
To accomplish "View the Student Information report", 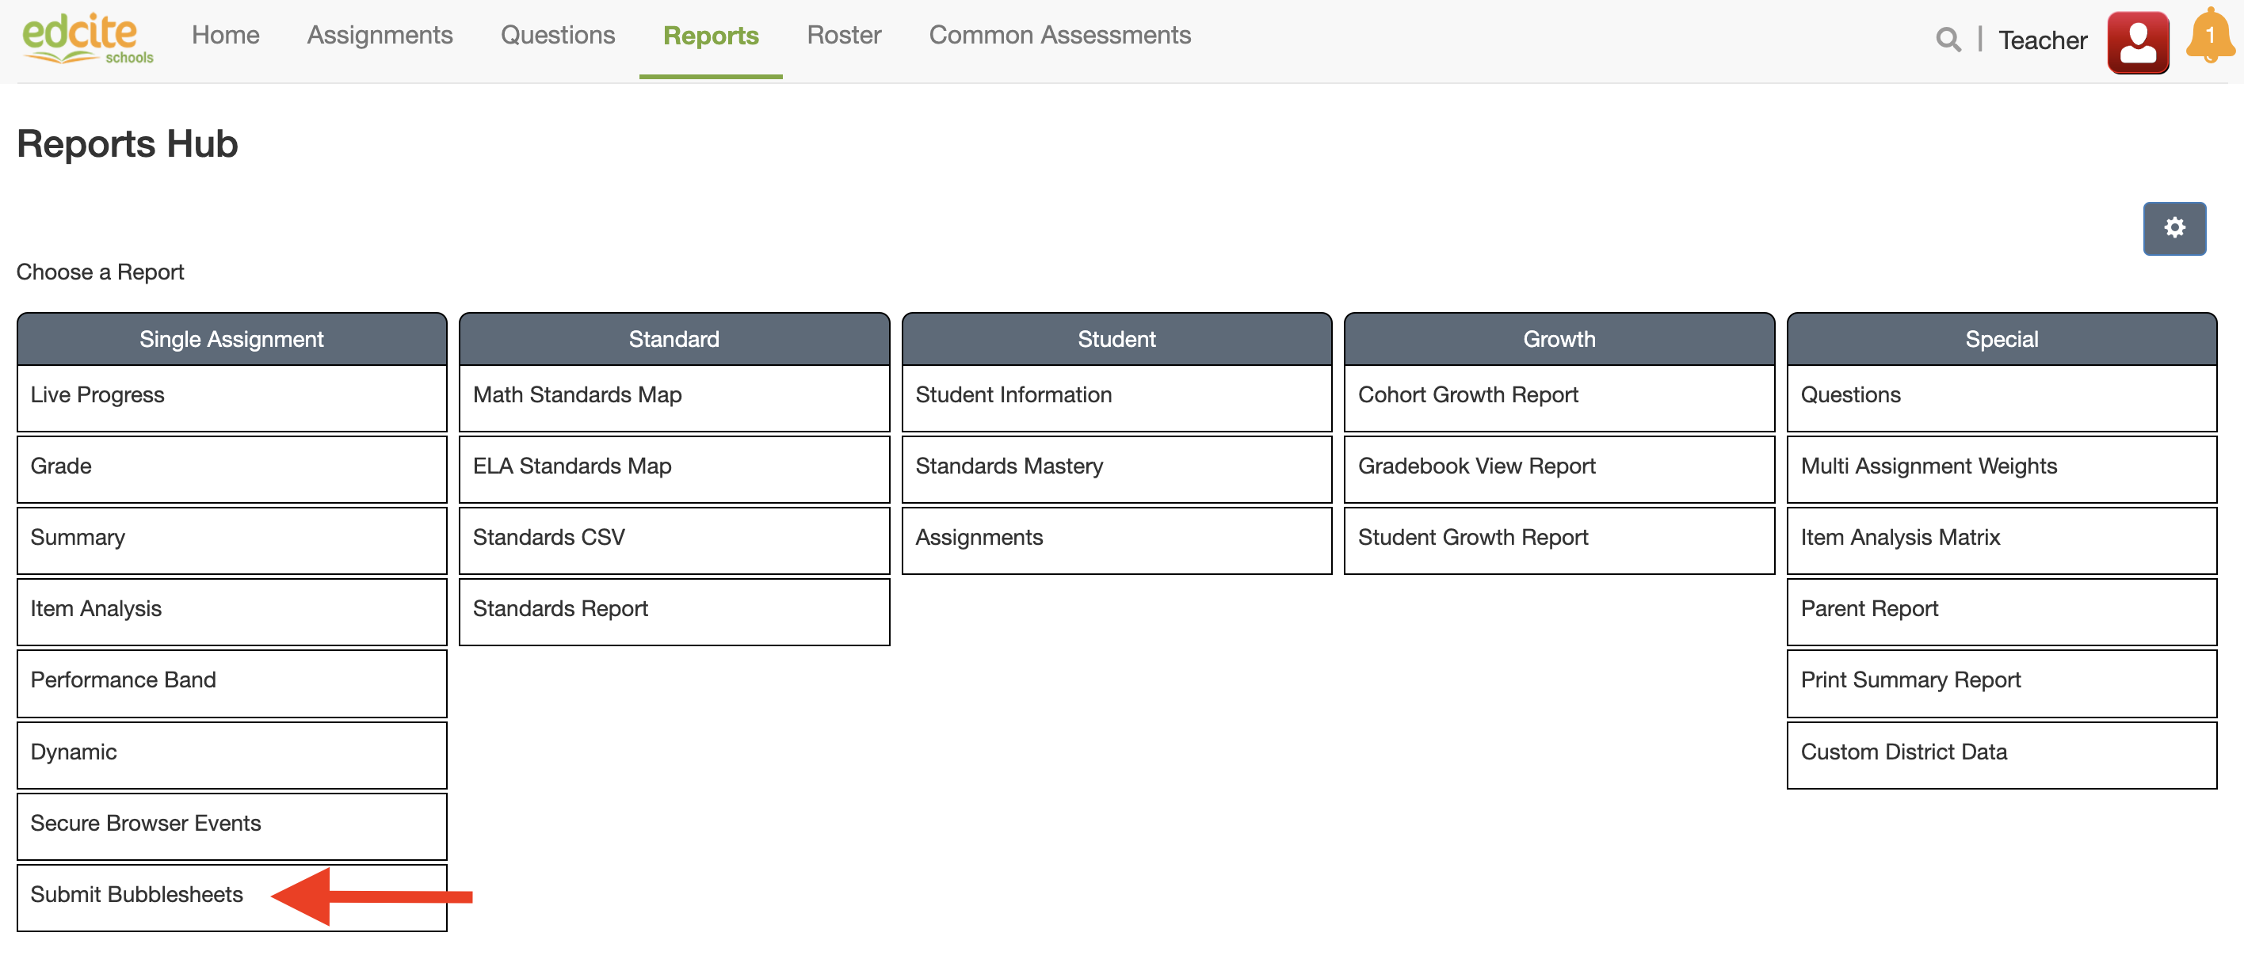I will tap(1013, 394).
